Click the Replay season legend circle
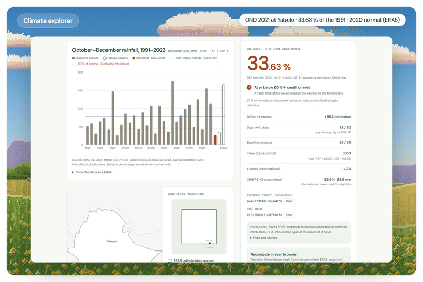The height and width of the screenshot is (282, 423). (104, 58)
